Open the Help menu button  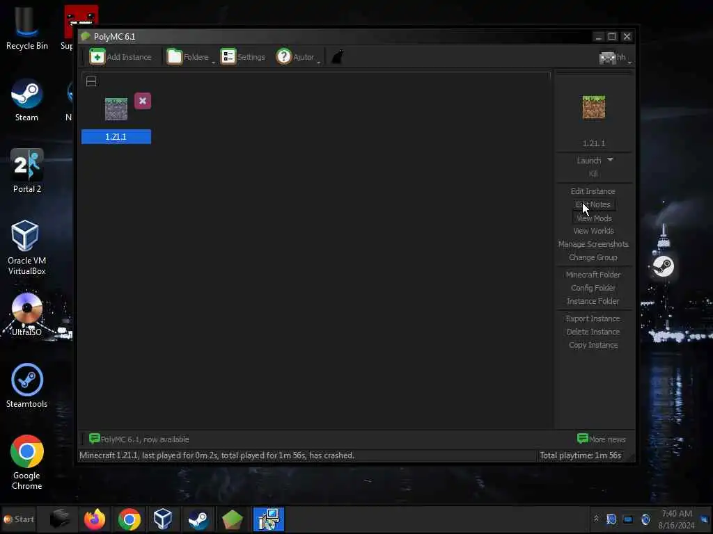click(297, 57)
